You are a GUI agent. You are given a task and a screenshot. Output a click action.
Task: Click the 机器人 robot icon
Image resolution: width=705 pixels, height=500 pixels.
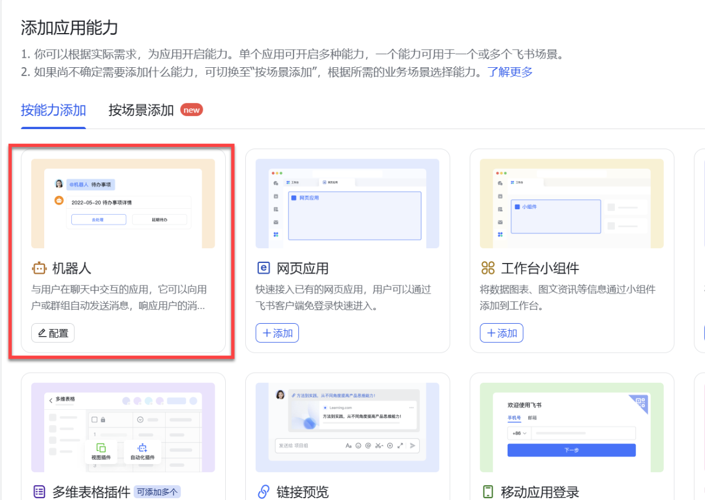(39, 268)
